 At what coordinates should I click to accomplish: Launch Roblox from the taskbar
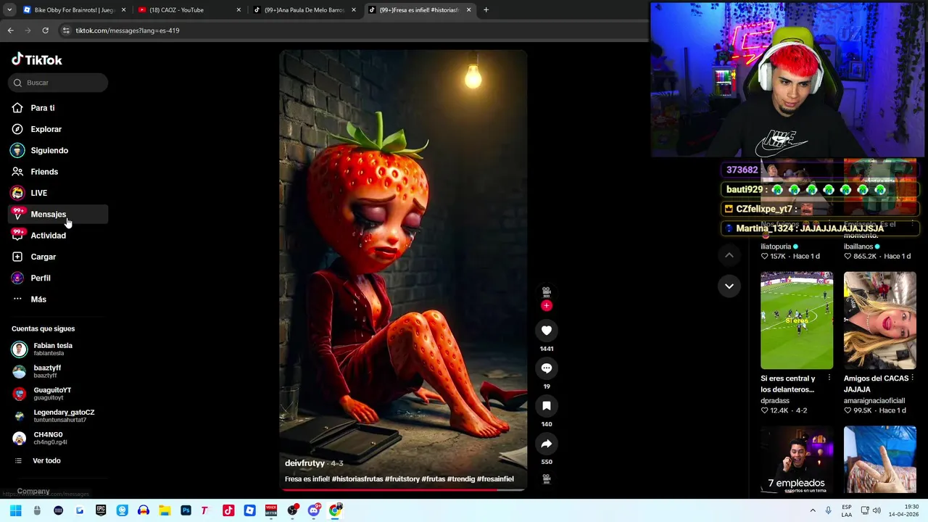pyautogui.click(x=249, y=510)
